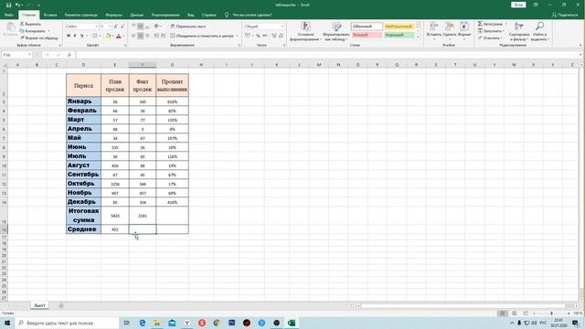Toggle underline formatting (Ч)
Screen dimensions: 585x329
click(x=81, y=36)
